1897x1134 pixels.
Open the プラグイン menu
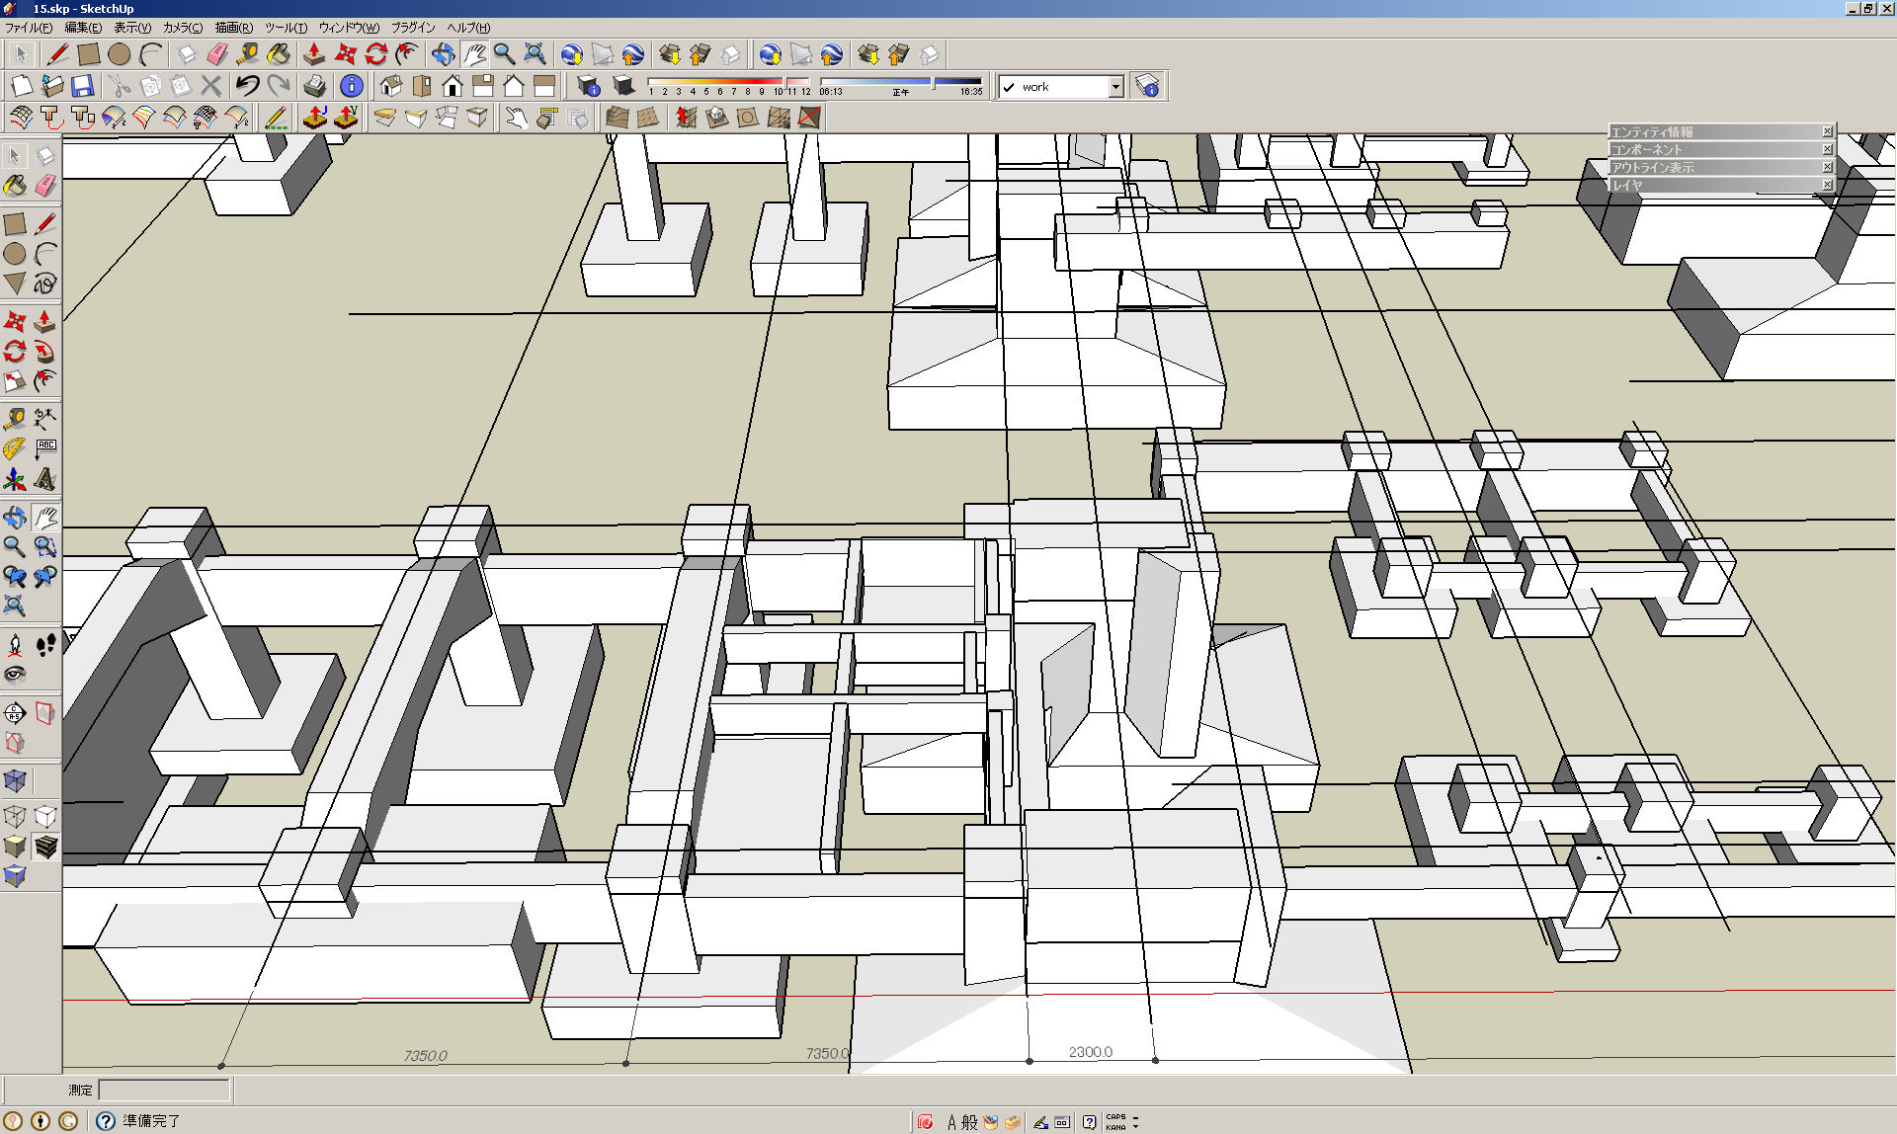(412, 28)
